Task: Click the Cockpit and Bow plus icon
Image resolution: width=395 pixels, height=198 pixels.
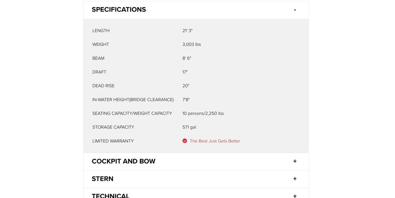Action: pyautogui.click(x=295, y=161)
